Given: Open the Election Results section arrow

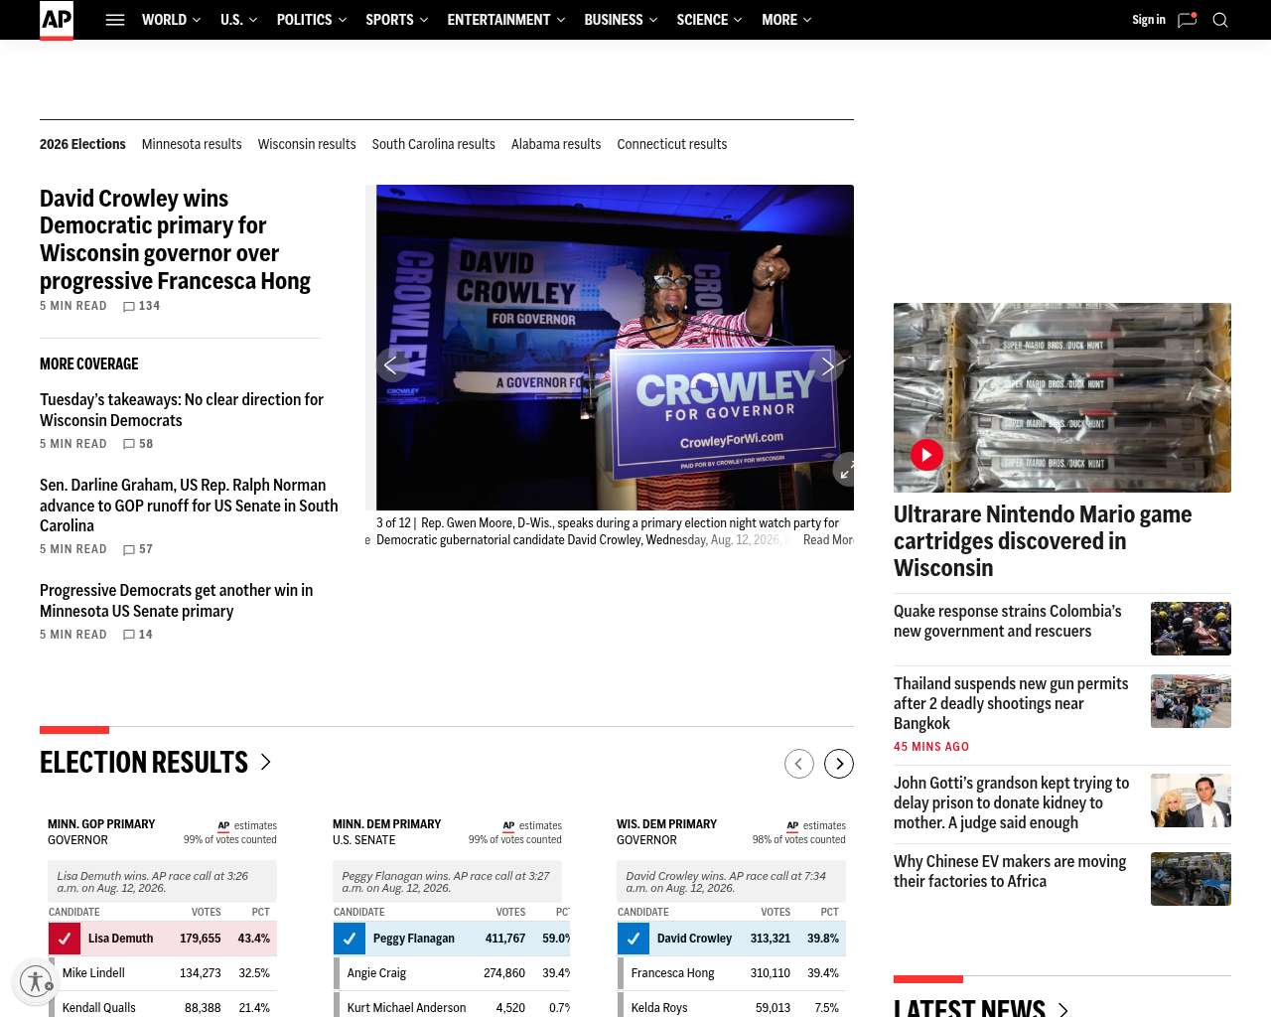Looking at the screenshot, I should (x=265, y=762).
